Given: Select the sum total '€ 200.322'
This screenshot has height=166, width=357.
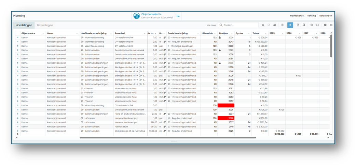Looking at the screenshot, I should pyautogui.click(x=279, y=134).
